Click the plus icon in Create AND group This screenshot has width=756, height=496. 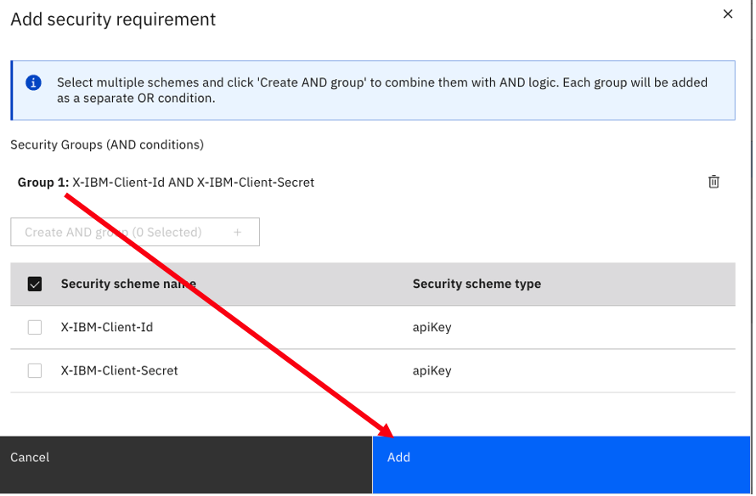click(x=237, y=233)
